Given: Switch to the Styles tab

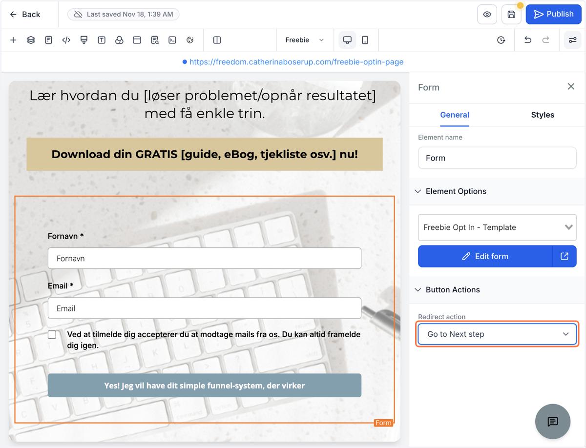Looking at the screenshot, I should click(x=543, y=115).
